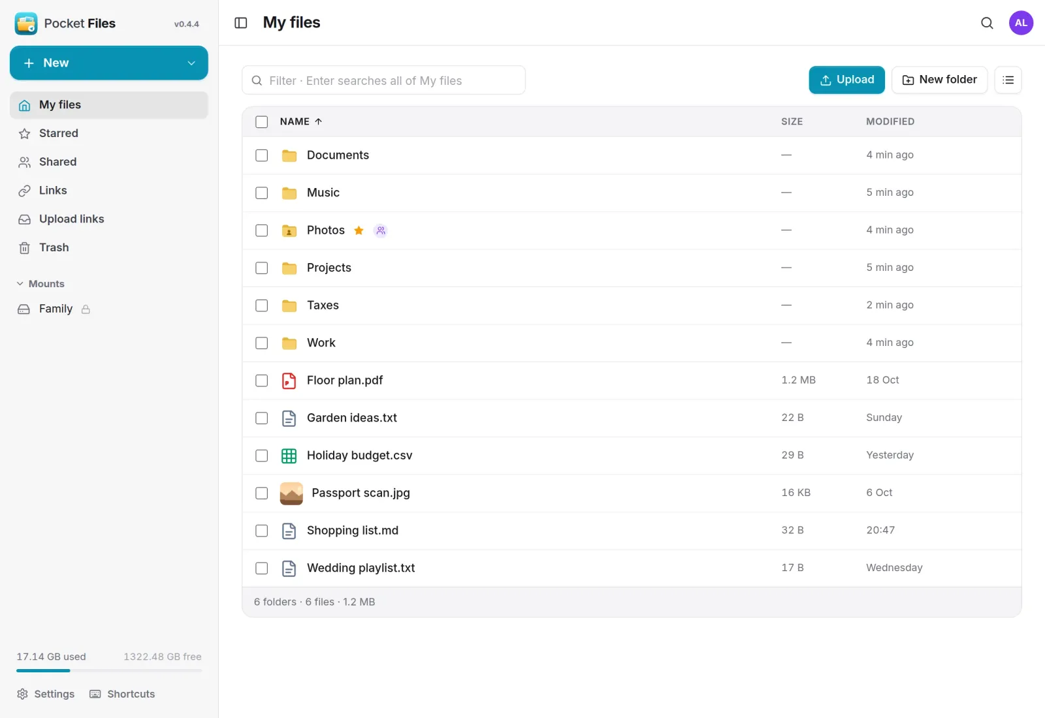Expand the New button dropdown chevron

[191, 63]
